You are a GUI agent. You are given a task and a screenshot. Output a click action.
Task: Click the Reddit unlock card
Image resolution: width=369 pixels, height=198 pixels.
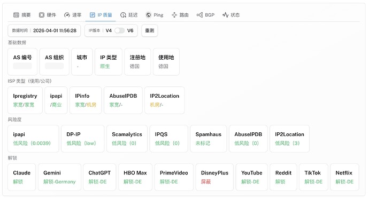283,177
